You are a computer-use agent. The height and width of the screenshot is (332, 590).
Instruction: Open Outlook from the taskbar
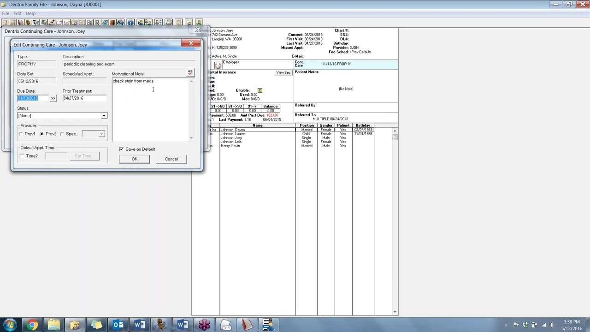pyautogui.click(x=118, y=325)
